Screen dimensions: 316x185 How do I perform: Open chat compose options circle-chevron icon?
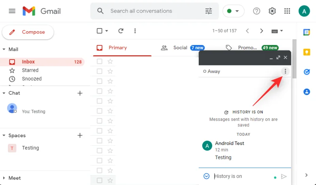pos(206,176)
